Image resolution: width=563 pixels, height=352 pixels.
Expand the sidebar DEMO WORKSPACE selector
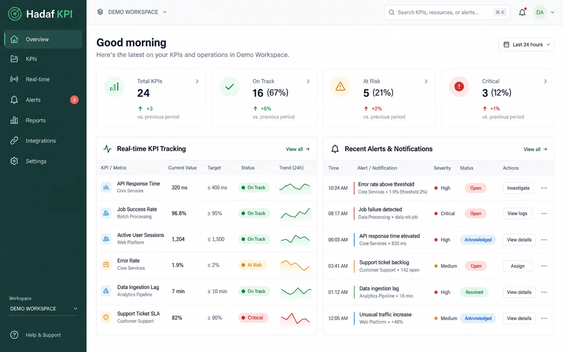(44, 308)
